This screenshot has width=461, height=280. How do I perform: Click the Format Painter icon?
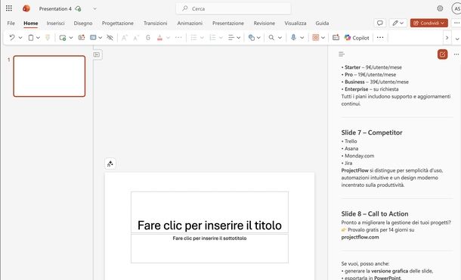coord(48,37)
